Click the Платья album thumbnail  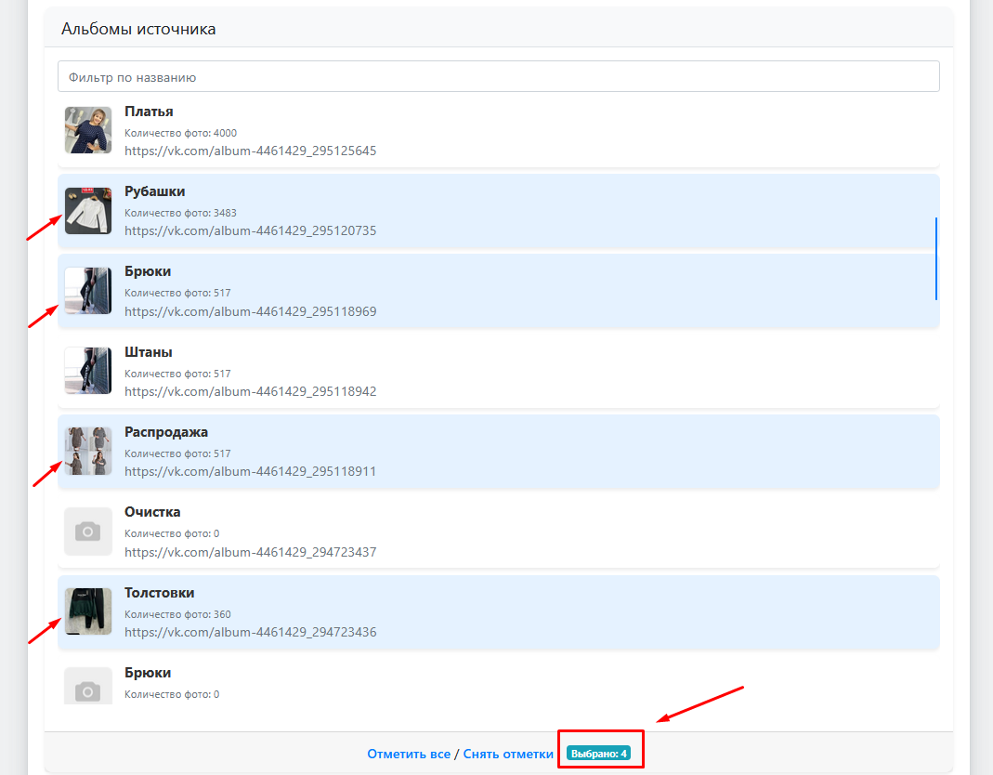pyautogui.click(x=87, y=129)
